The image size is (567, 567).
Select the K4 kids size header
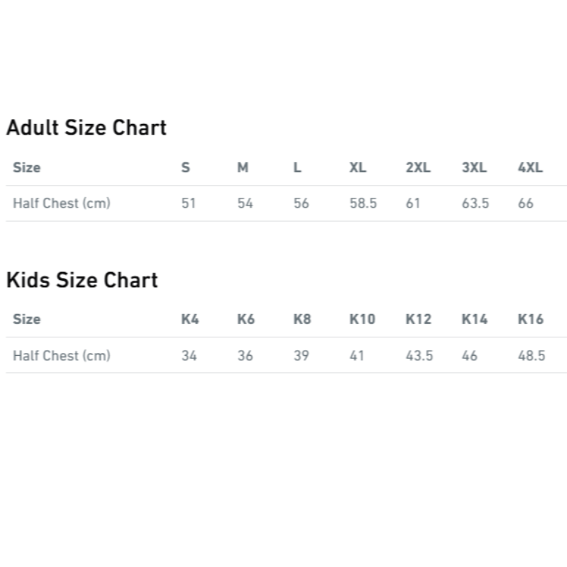[x=190, y=320]
